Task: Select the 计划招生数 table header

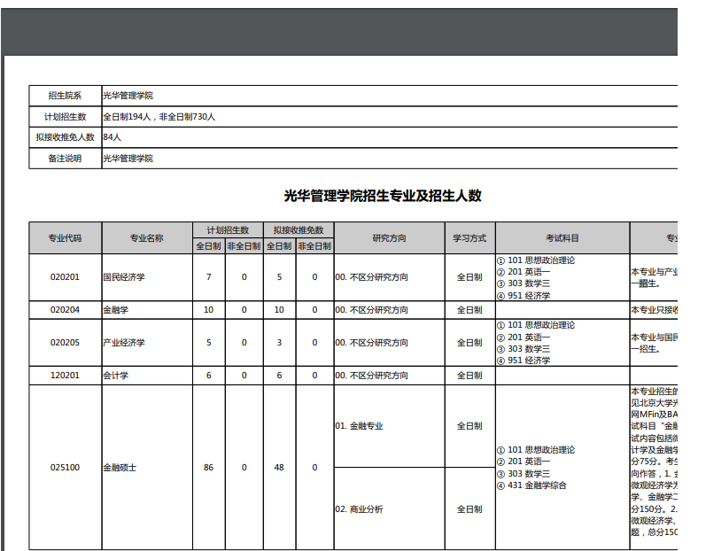Action: 228,230
